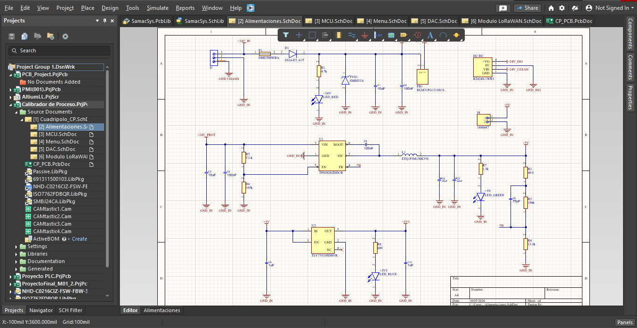This screenshot has width=637, height=328.
Task: Select the Place Harness/bus entry tool
Action: [378, 35]
